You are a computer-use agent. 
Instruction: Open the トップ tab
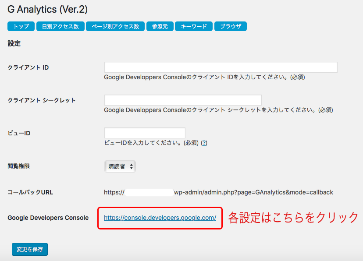[21, 26]
